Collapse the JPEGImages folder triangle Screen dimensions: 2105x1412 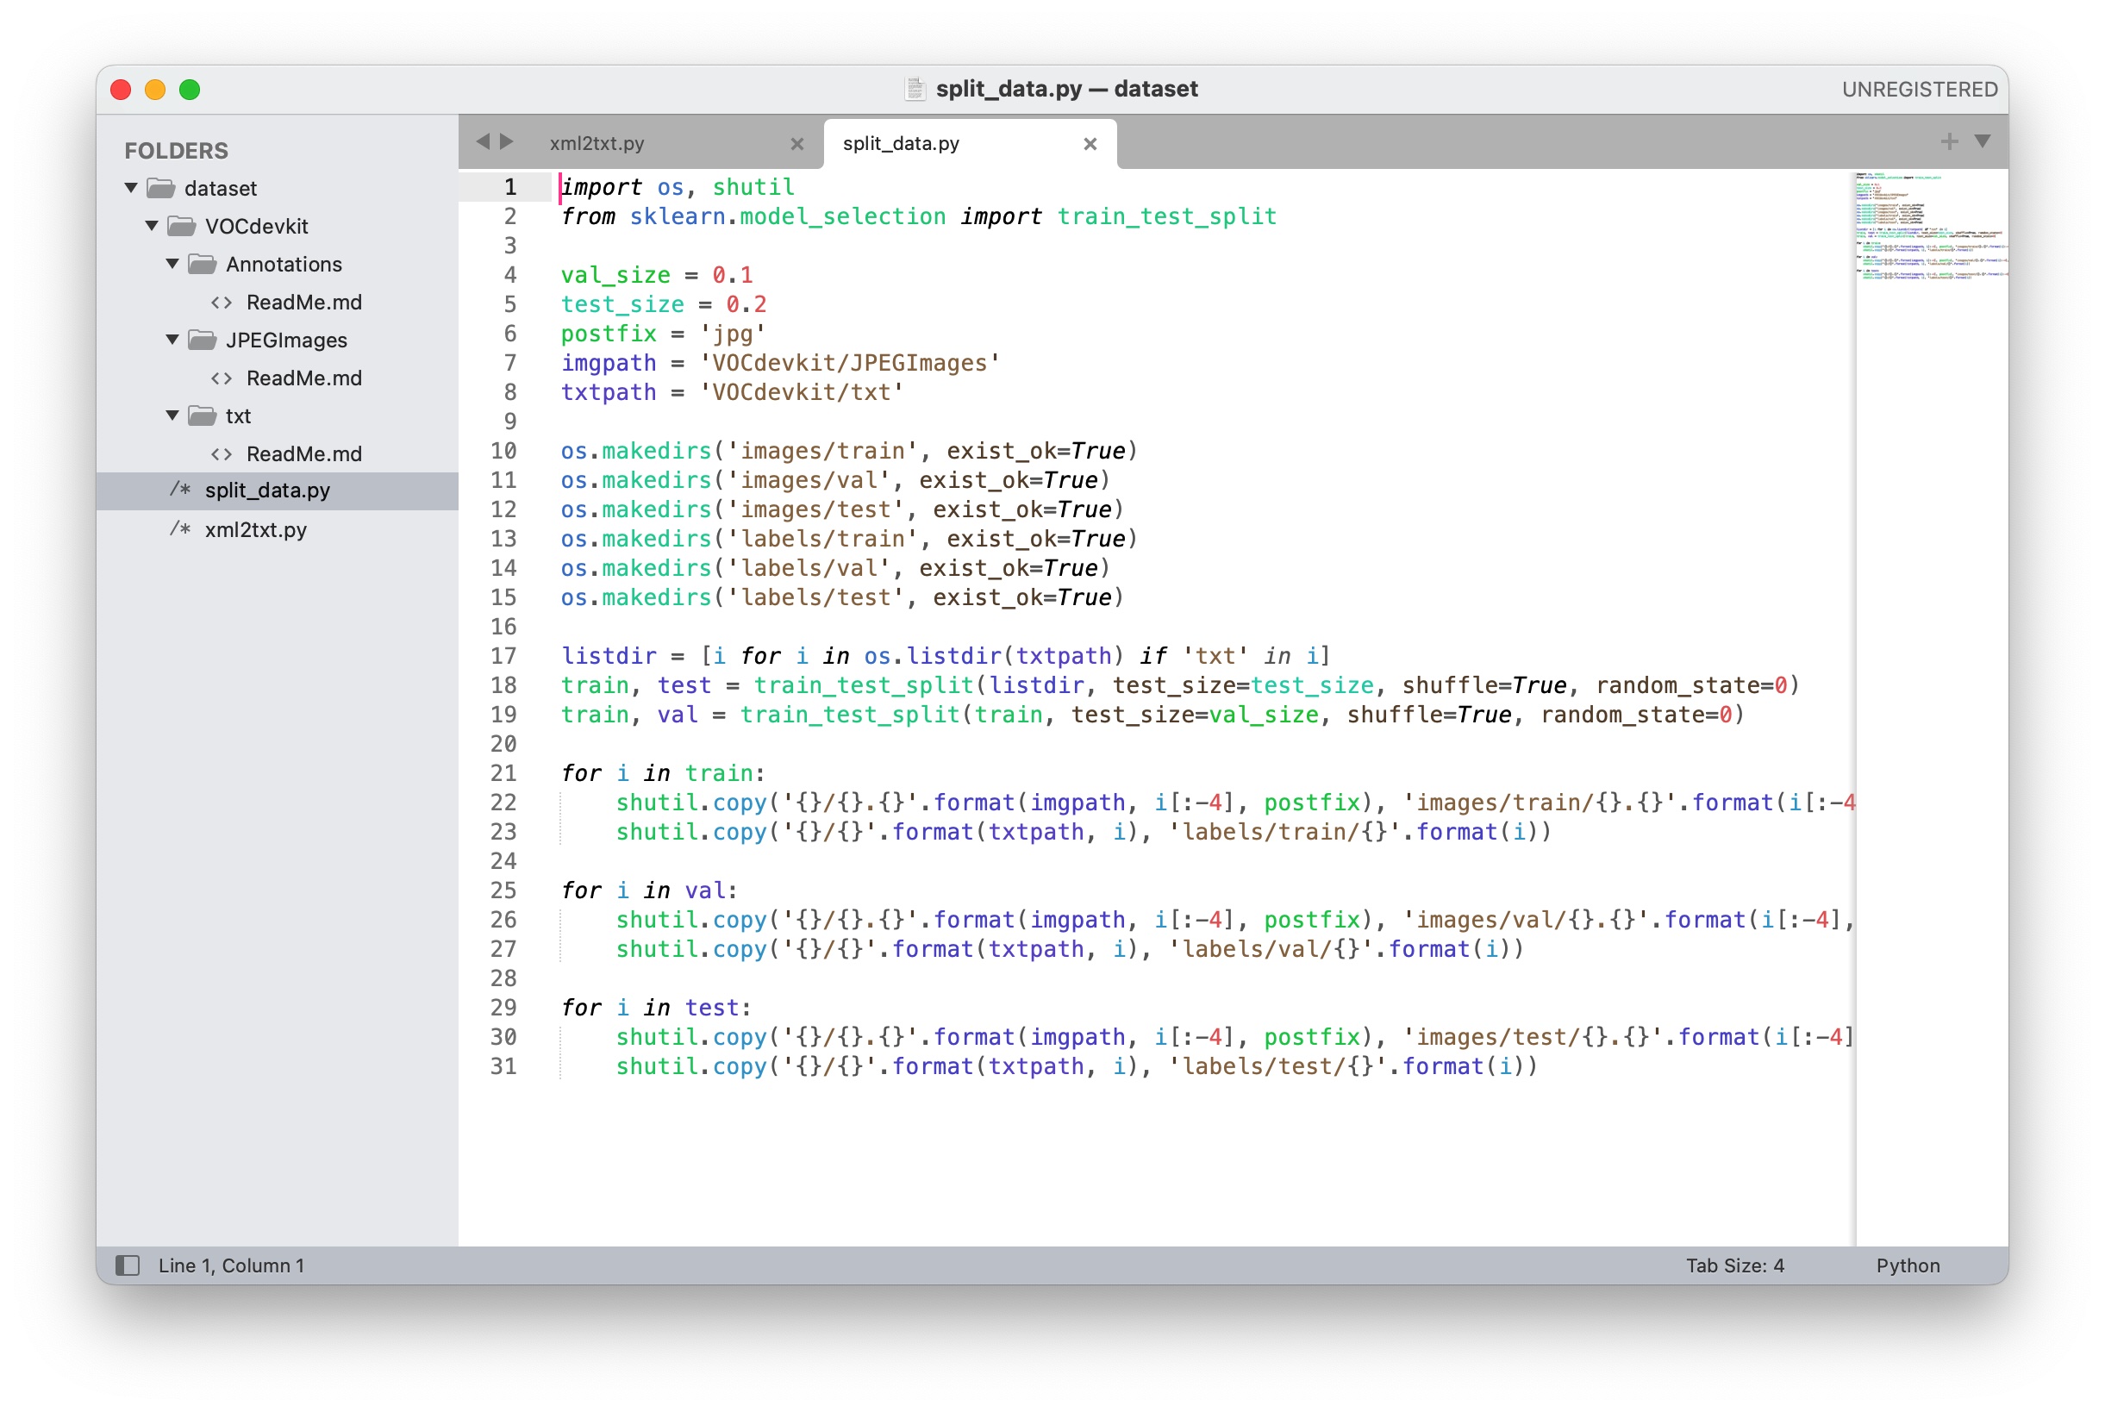click(x=173, y=340)
